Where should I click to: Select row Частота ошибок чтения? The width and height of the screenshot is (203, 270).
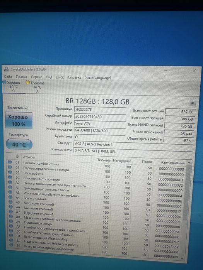[96, 165]
